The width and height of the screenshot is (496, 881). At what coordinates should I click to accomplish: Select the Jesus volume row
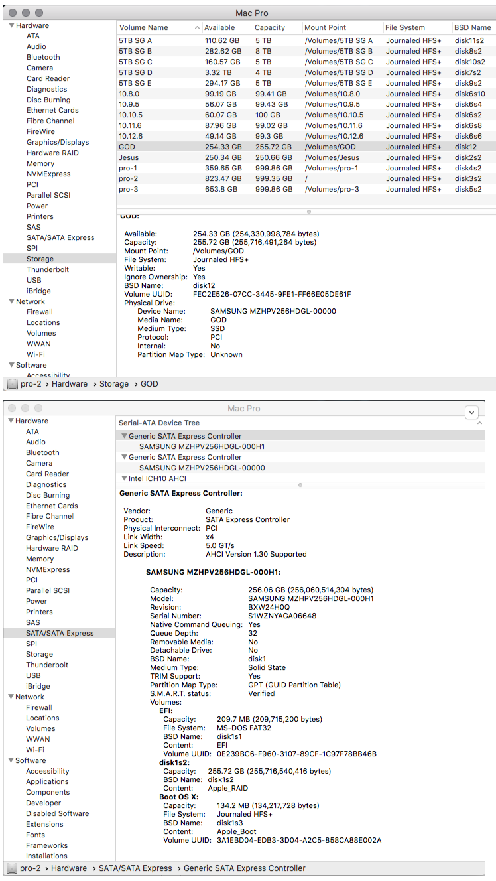(x=306, y=157)
